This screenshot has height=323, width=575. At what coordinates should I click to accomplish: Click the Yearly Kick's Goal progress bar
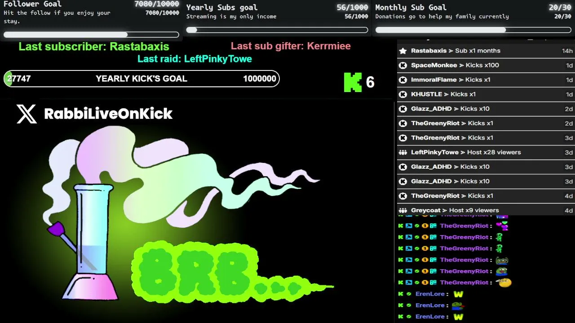[x=142, y=79]
